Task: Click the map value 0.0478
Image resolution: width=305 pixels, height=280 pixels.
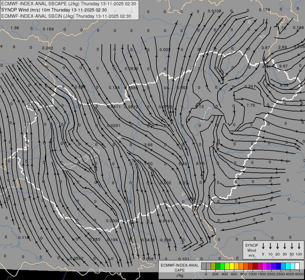Action: [148, 240]
